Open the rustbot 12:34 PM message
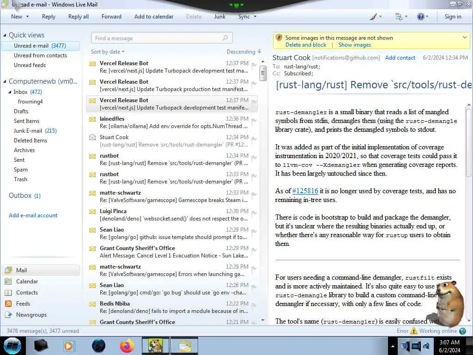 [172, 159]
